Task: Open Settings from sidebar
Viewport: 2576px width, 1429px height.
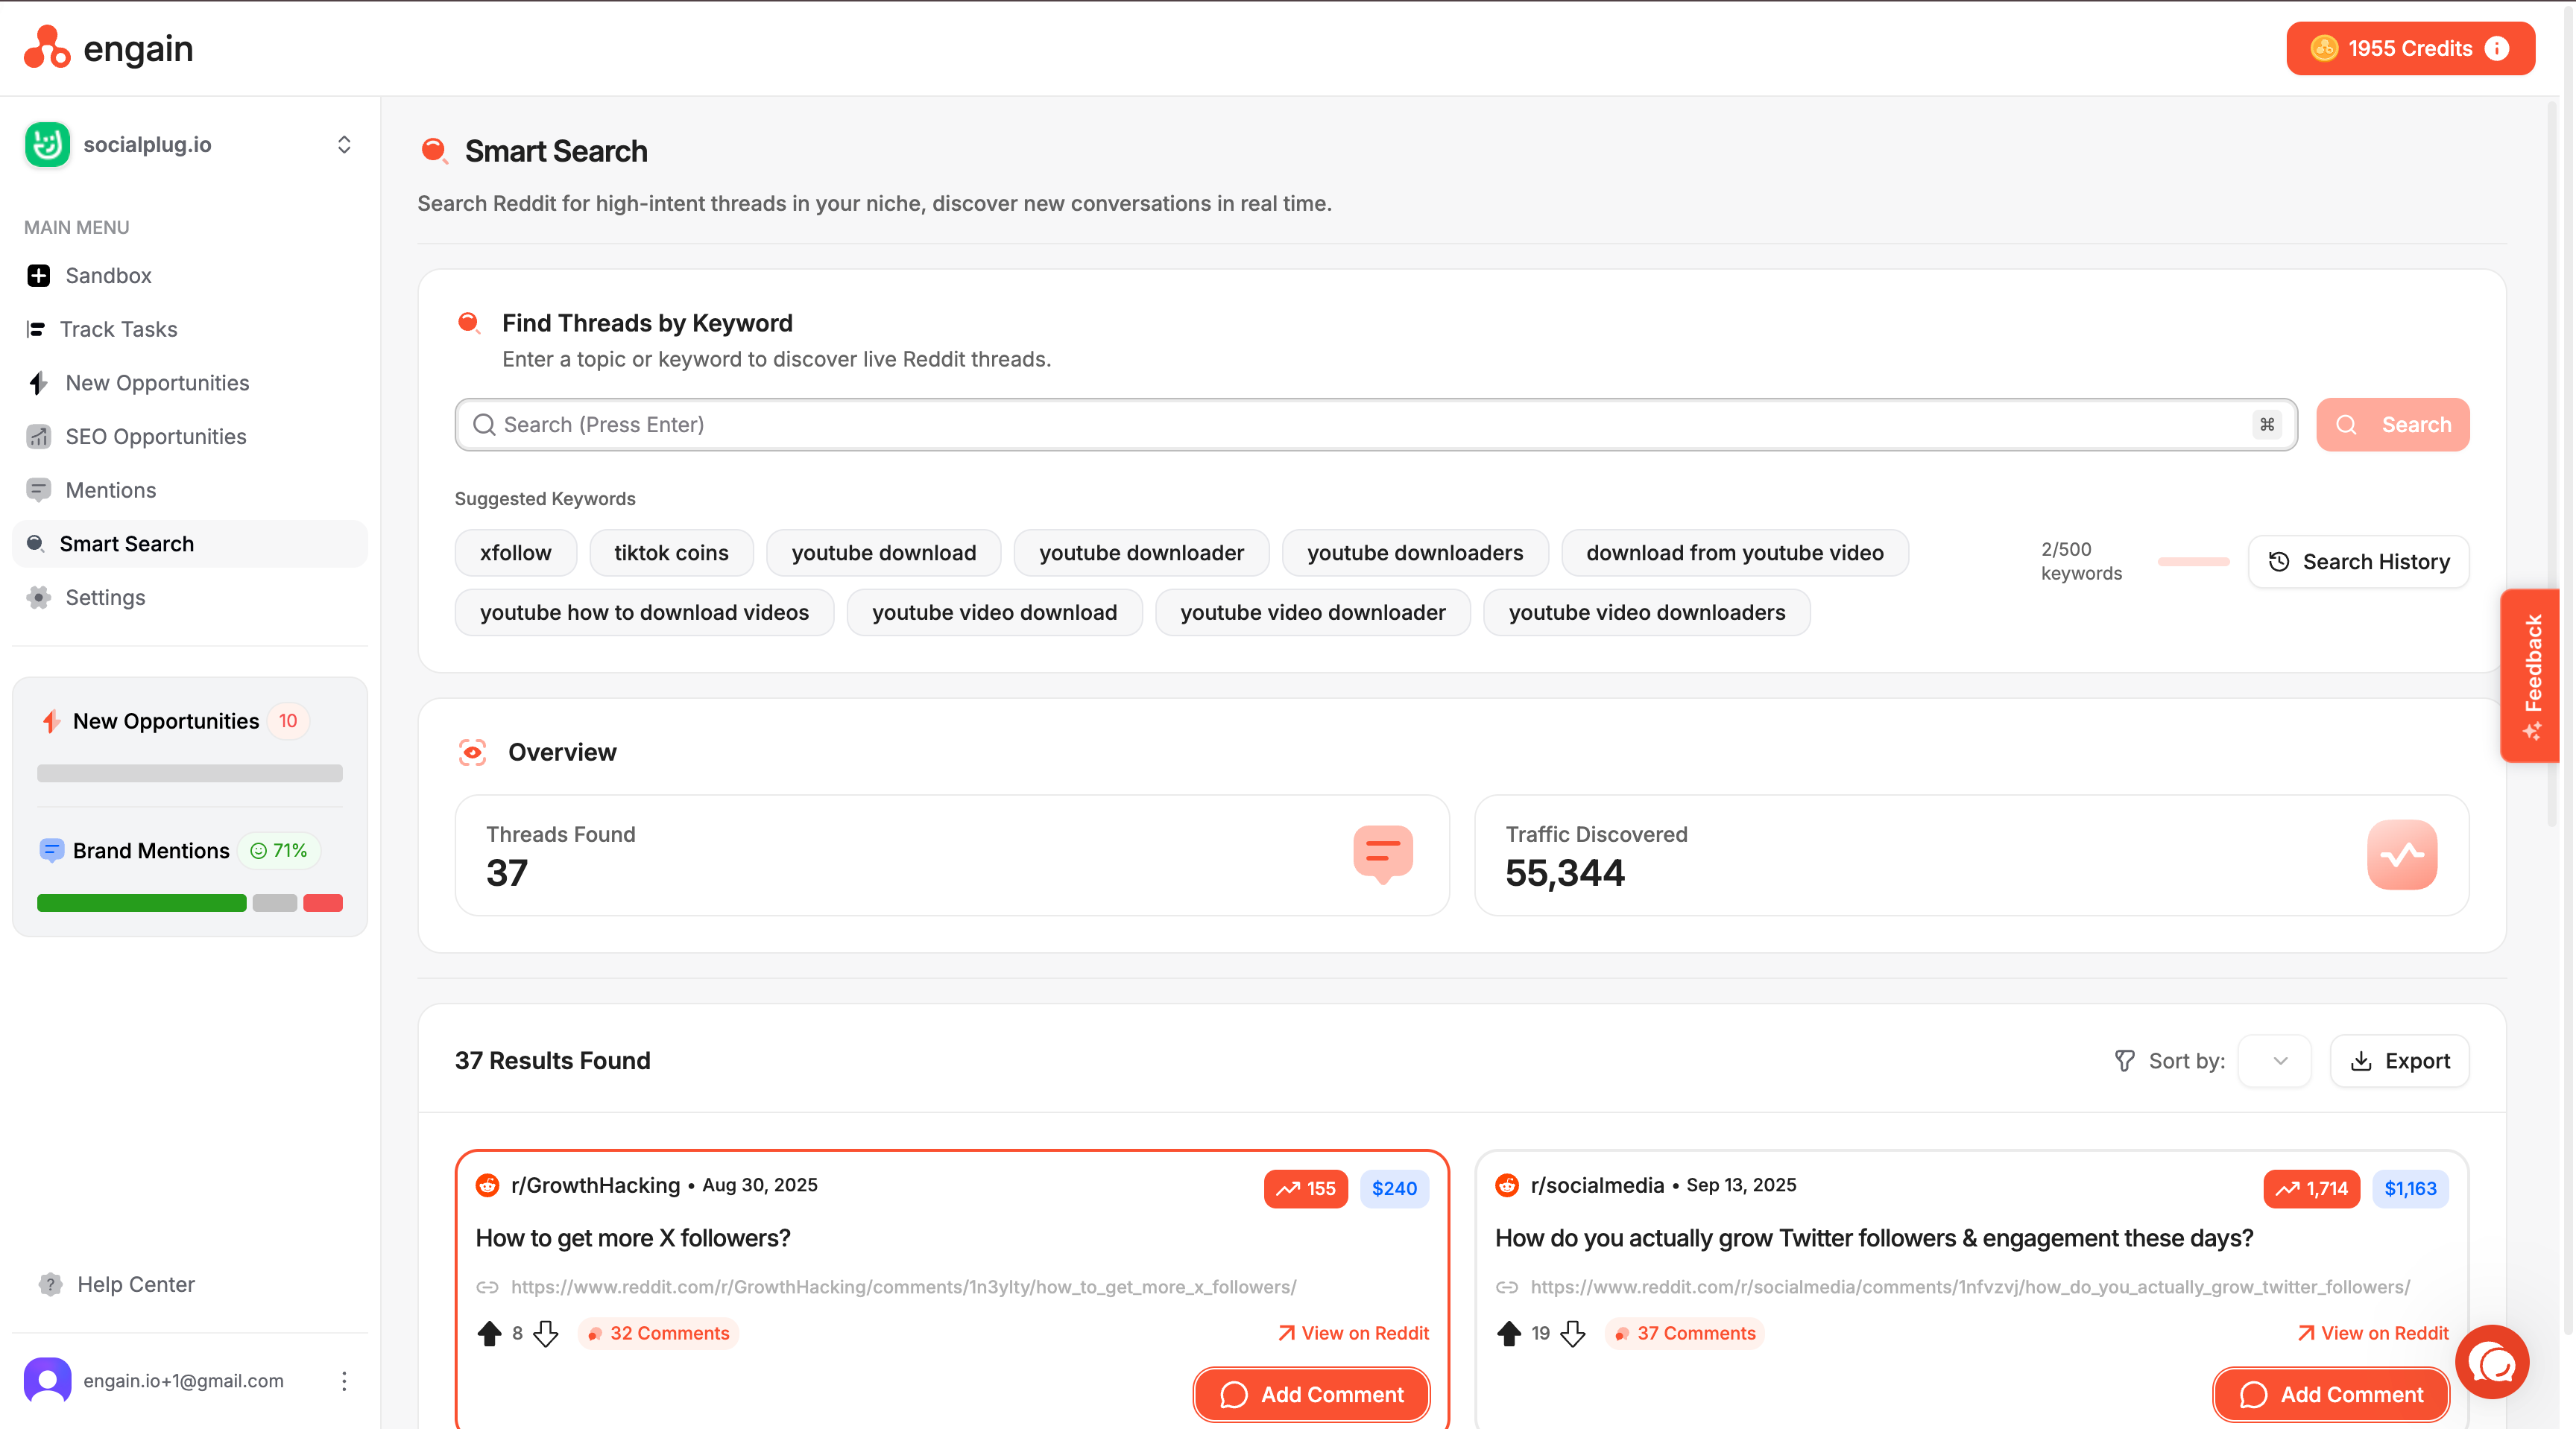Action: pos(190,598)
